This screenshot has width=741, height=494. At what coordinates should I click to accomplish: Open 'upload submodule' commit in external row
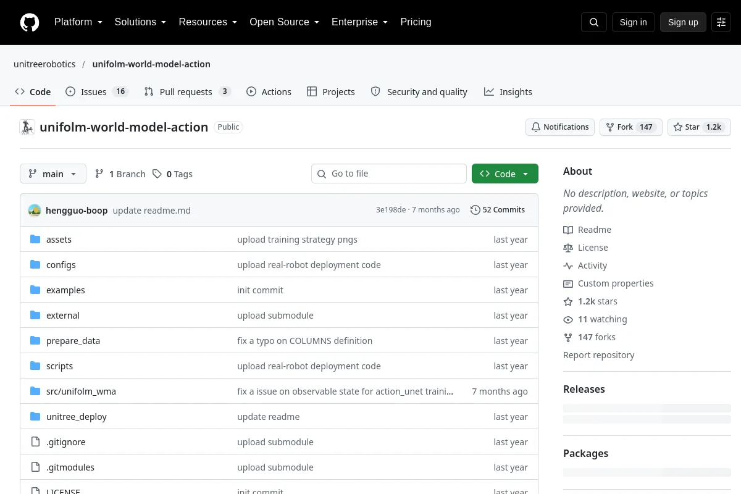tap(275, 316)
